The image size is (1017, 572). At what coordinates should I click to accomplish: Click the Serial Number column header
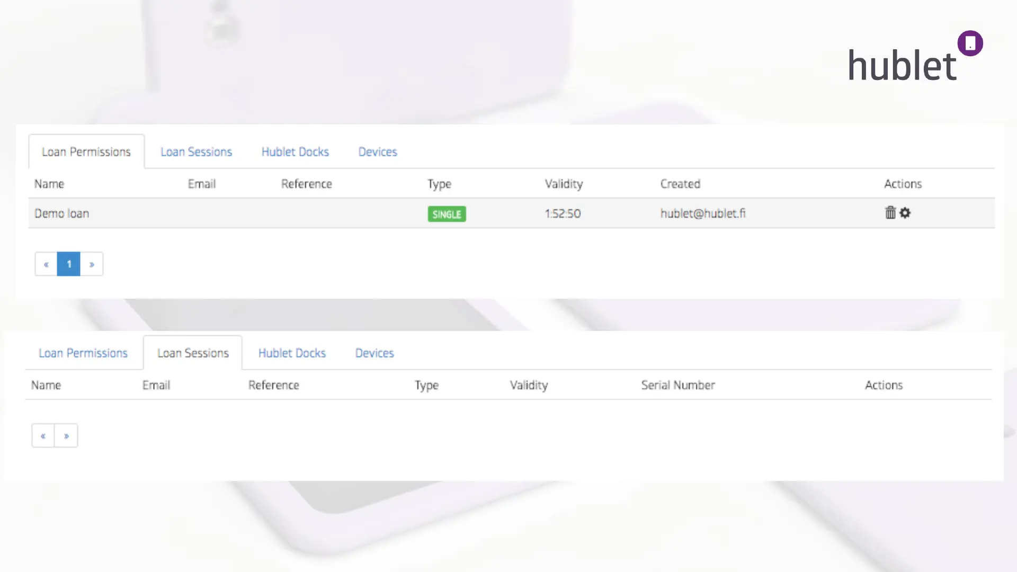coord(678,385)
